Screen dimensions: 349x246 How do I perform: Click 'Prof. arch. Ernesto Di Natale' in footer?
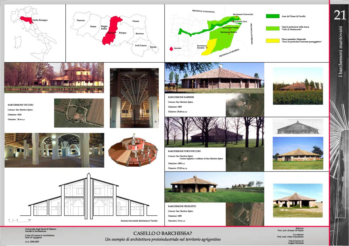pyautogui.click(x=290, y=230)
